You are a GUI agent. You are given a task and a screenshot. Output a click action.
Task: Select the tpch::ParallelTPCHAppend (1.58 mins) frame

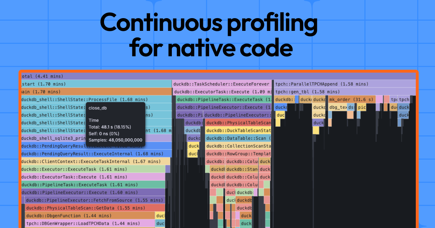pos(344,84)
